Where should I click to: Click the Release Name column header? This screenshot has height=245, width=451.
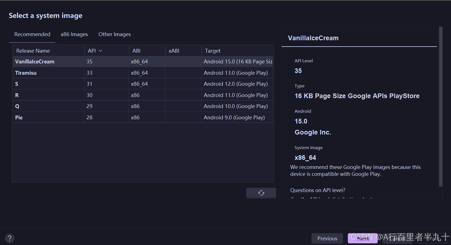(48, 51)
